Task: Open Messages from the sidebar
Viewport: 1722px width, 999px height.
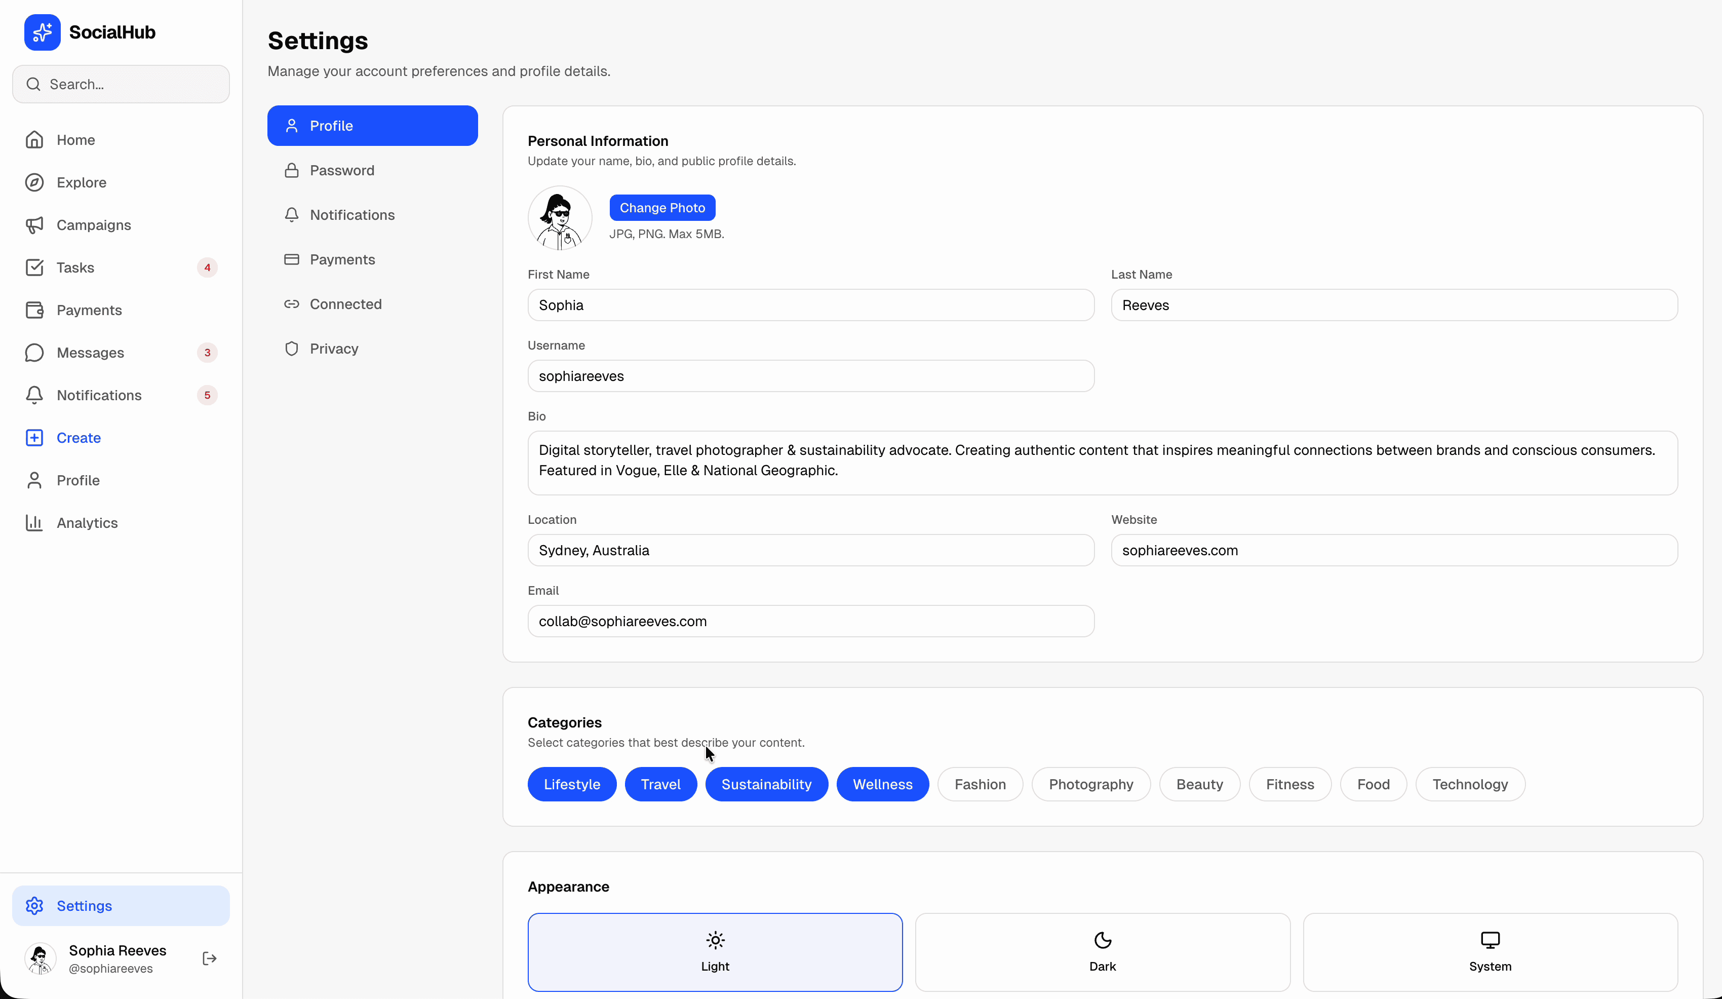Action: point(88,353)
